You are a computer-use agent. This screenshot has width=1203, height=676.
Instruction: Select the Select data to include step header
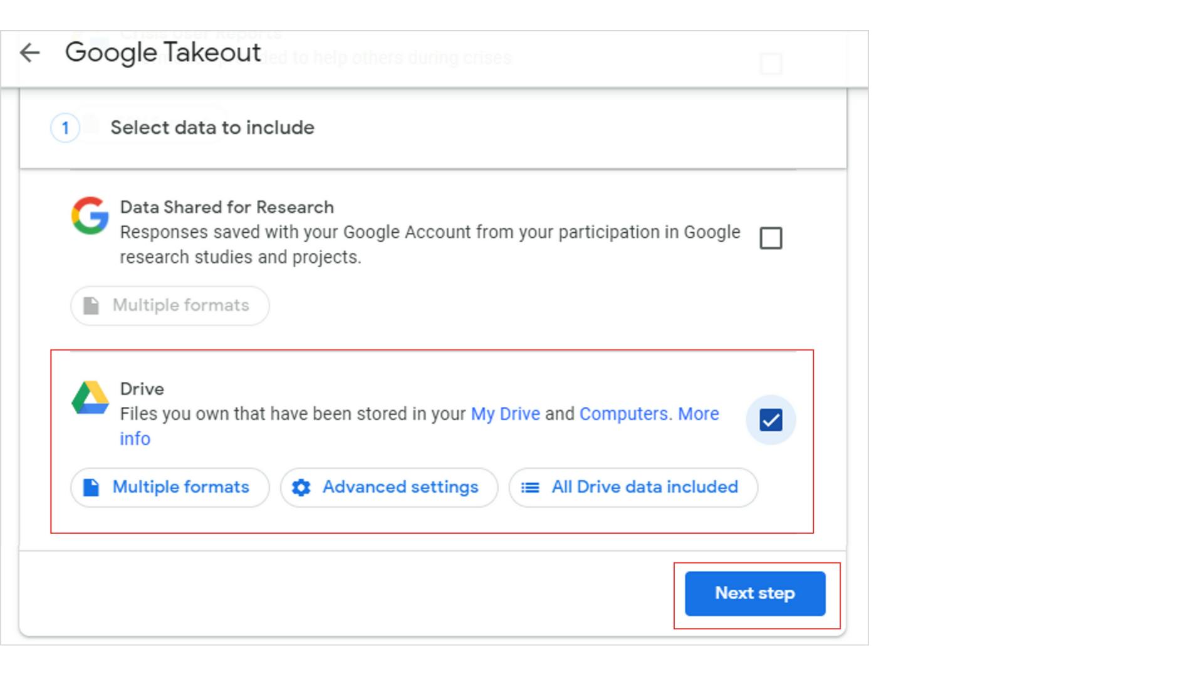point(212,128)
